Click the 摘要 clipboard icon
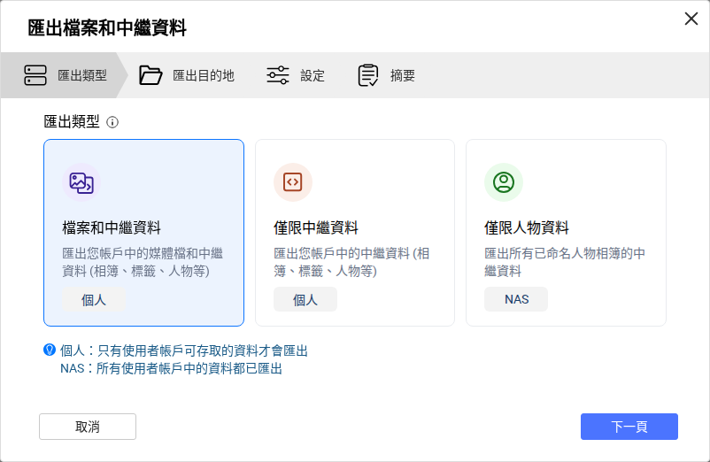710x462 pixels. click(x=368, y=75)
